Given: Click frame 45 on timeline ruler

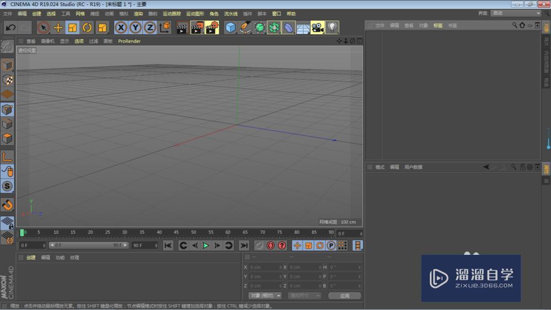Looking at the screenshot, I should pyautogui.click(x=176, y=233).
